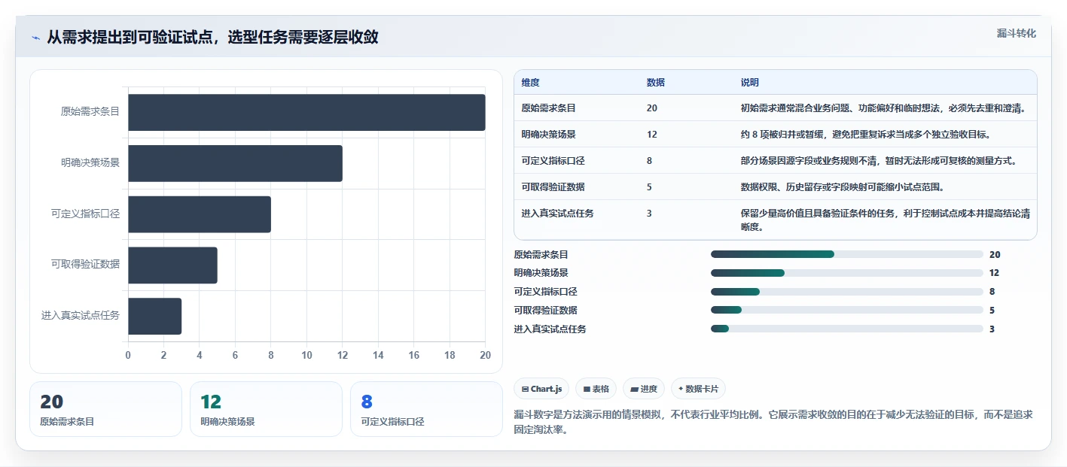Viewport: 1067px width, 467px height.
Task: Click the table value 12 for 明确决策场景
Action: [651, 135]
